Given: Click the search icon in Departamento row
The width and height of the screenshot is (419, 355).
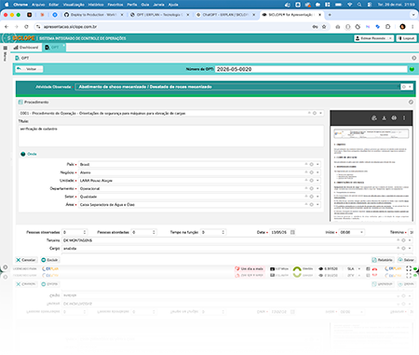Looking at the screenshot, I should click(x=312, y=188).
